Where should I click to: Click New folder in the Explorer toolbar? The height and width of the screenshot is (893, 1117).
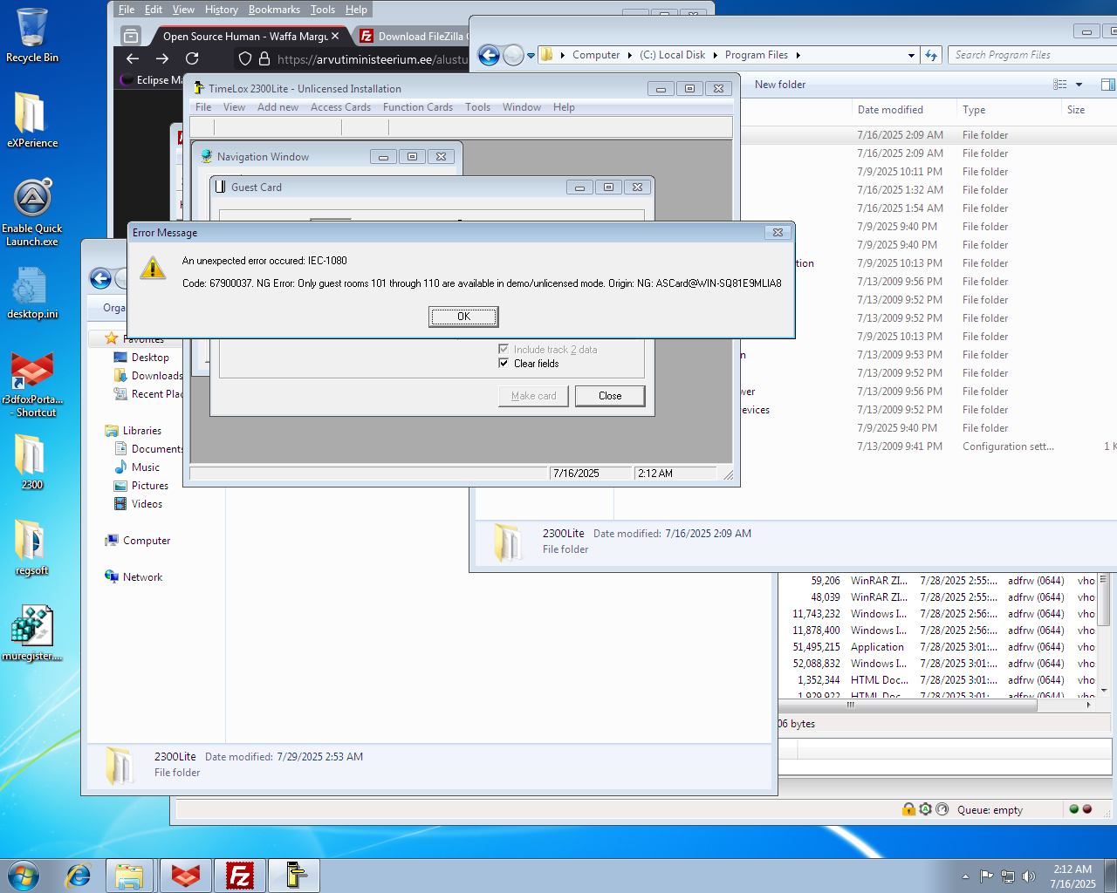coord(780,85)
